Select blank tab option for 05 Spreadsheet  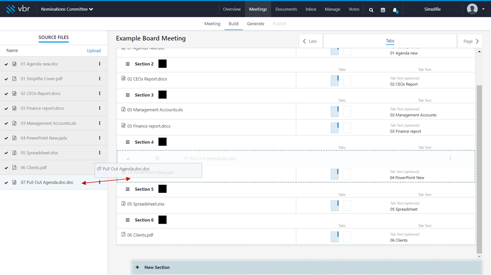(x=347, y=206)
